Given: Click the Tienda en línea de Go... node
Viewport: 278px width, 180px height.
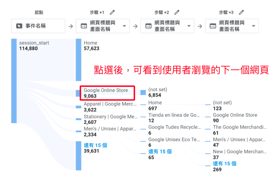Looking at the screenshot, I should coord(174,118).
